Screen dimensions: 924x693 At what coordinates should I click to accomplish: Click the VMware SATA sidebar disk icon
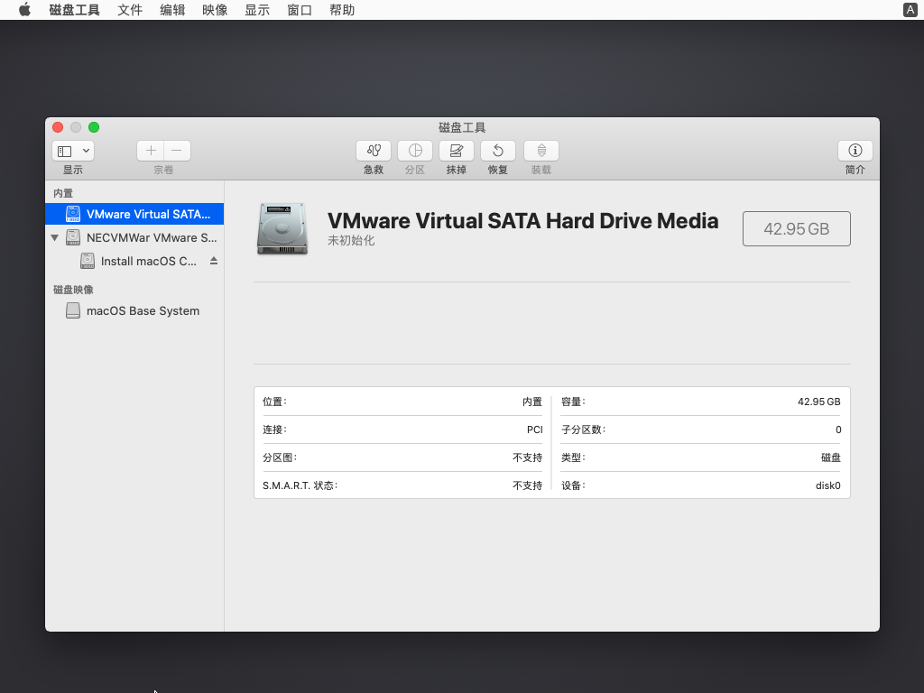pyautogui.click(x=73, y=214)
